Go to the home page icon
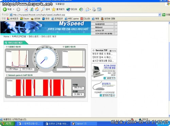The image size is (170, 126). tap(37, 9)
